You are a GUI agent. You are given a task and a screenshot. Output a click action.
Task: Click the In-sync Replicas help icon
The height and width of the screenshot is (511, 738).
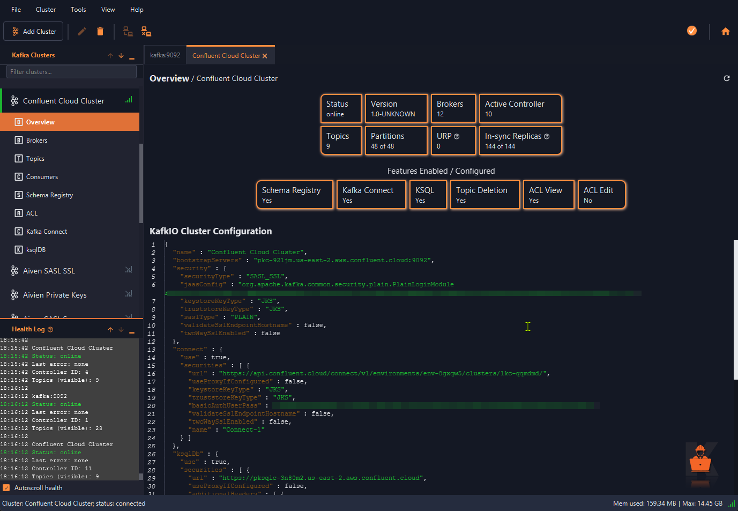coord(547,137)
